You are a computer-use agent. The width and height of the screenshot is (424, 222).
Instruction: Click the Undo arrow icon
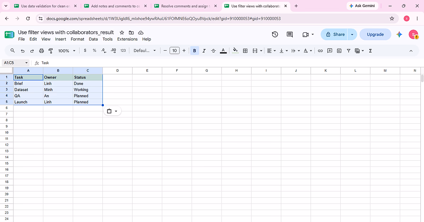pos(23,51)
